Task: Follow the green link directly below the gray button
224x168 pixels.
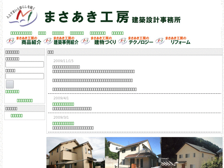Action: point(12,92)
